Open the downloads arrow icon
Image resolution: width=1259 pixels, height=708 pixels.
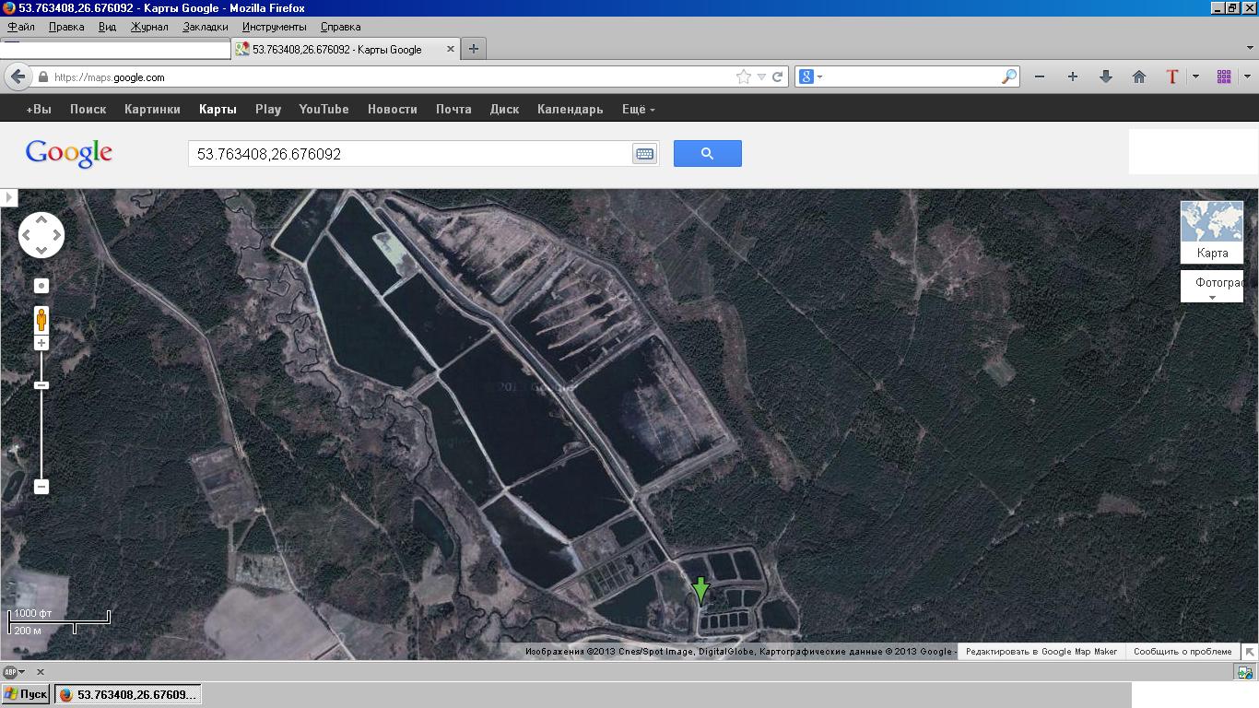tap(1106, 77)
